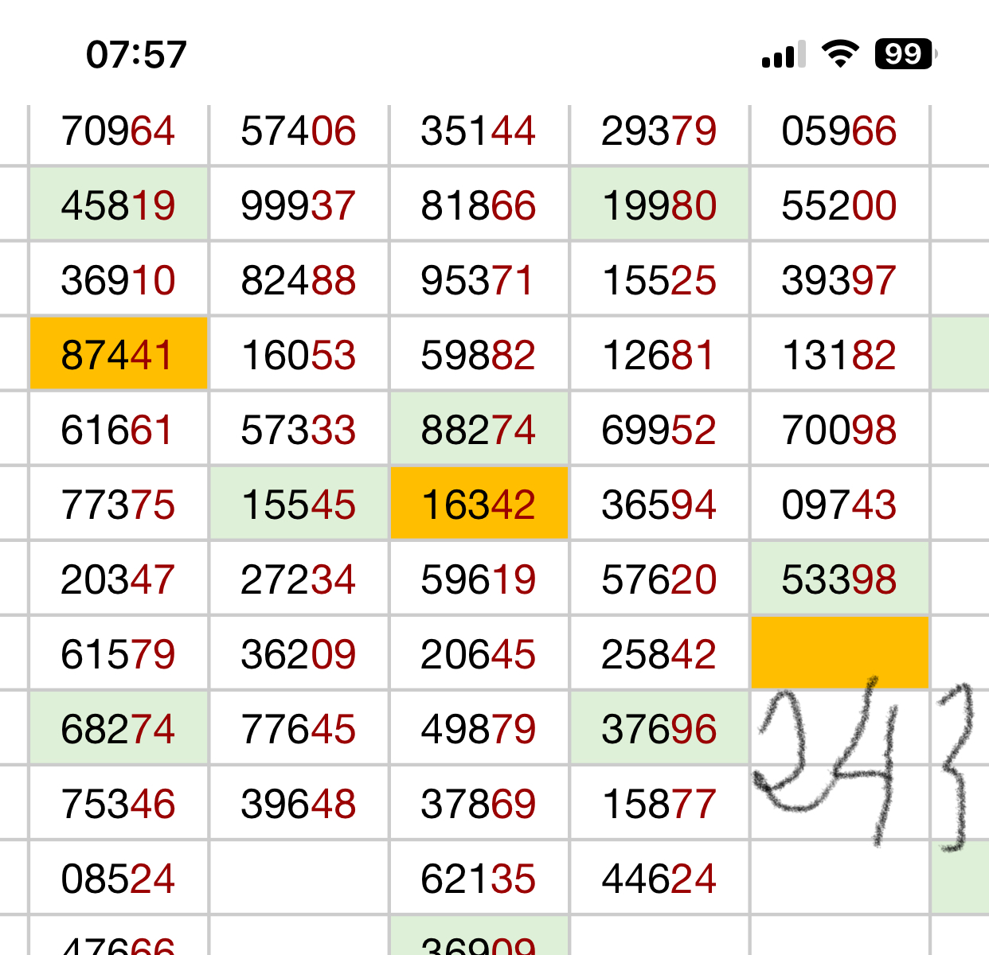Tap the Wi-Fi status icon
Screen dimensions: 989x955
[839, 54]
